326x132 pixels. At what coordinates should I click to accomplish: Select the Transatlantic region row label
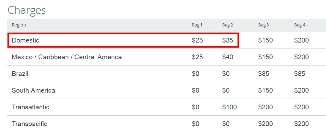point(31,107)
